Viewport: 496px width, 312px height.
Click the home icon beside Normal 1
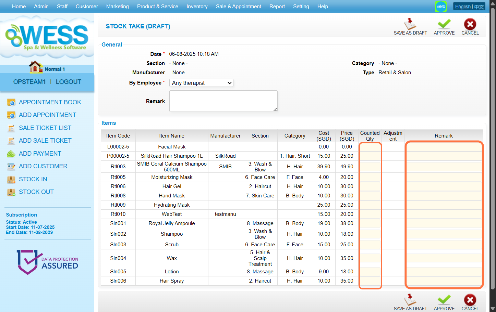36,67
